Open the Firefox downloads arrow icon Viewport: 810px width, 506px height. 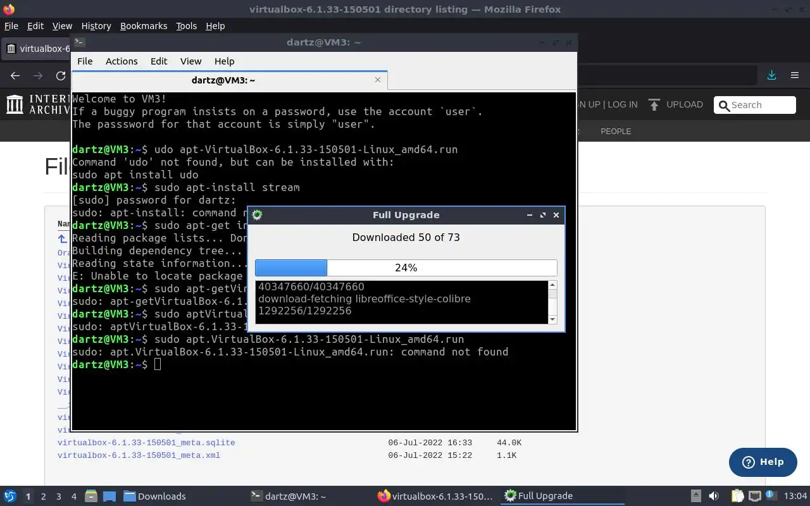(x=771, y=75)
